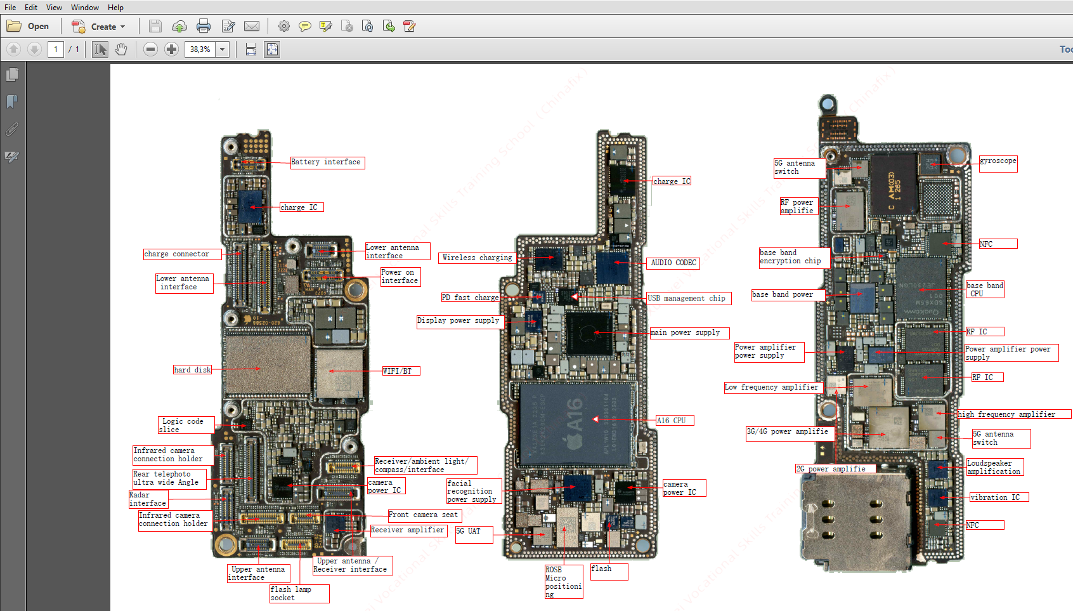Select the Highlight text tool
Image resolution: width=1073 pixels, height=611 pixels.
pyautogui.click(x=326, y=26)
